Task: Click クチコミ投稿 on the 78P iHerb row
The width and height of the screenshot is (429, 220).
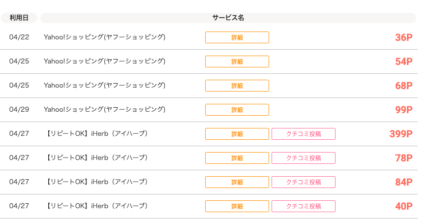Action: point(303,158)
